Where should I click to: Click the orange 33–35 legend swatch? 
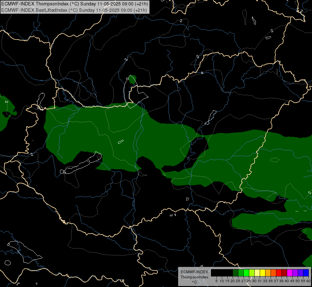pos(268,273)
